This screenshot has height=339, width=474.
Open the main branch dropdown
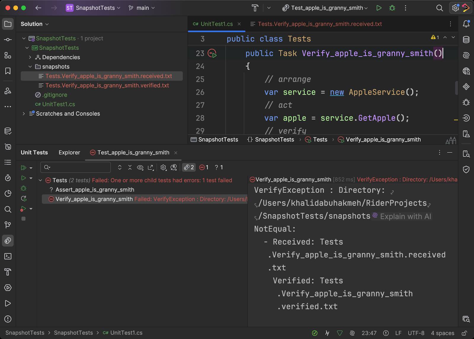(x=142, y=8)
